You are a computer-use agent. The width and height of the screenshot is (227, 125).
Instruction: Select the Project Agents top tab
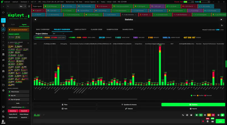[x=37, y=6]
